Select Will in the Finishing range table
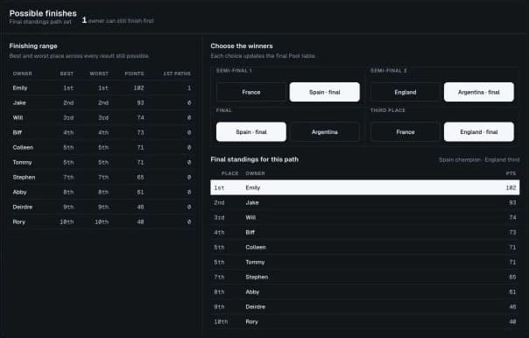The height and width of the screenshot is (338, 529). click(x=102, y=117)
